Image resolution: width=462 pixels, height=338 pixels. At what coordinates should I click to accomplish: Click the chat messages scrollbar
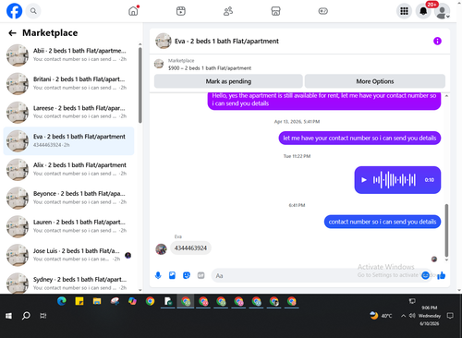[446, 230]
